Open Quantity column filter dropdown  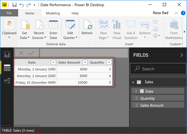coord(109,62)
